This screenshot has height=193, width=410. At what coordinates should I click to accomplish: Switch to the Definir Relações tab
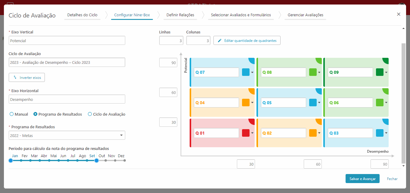[180, 15]
